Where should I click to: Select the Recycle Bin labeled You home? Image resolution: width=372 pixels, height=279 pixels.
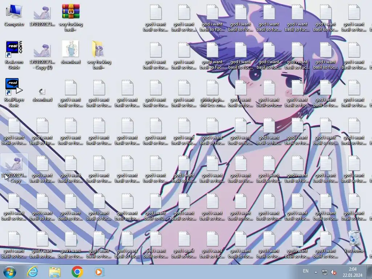(x=354, y=241)
